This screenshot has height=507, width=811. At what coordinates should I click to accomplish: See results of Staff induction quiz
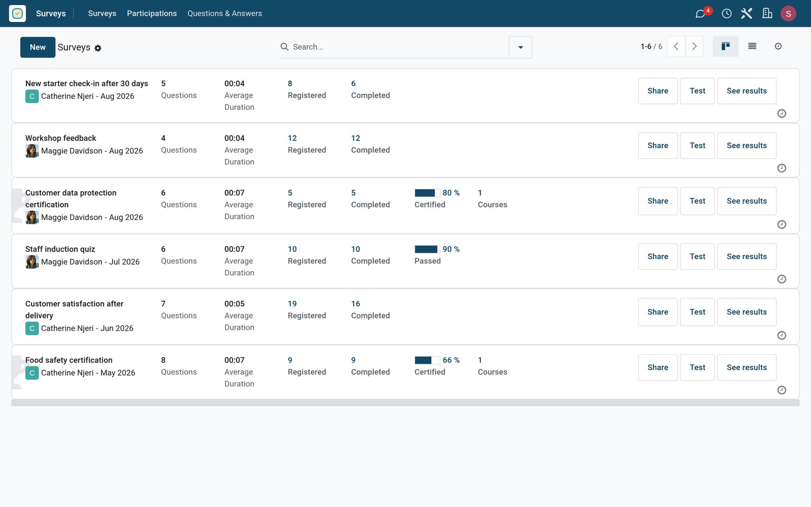747,257
